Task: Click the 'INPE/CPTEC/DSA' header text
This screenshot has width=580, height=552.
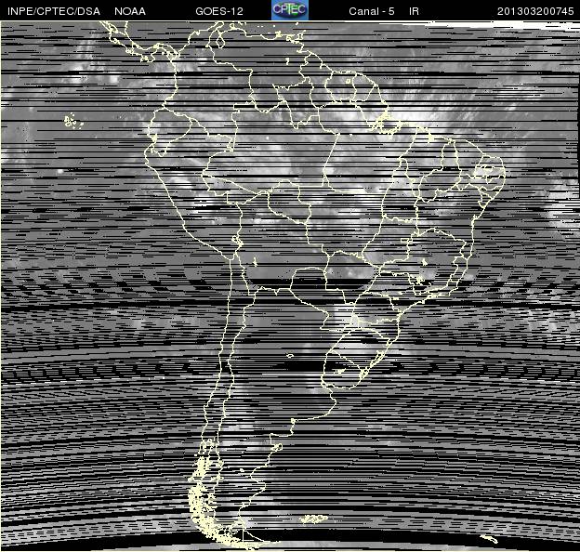Action: click(x=54, y=11)
